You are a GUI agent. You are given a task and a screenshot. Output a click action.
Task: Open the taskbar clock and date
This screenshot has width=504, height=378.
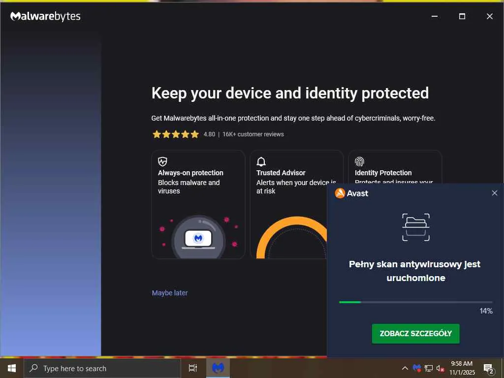coord(462,368)
